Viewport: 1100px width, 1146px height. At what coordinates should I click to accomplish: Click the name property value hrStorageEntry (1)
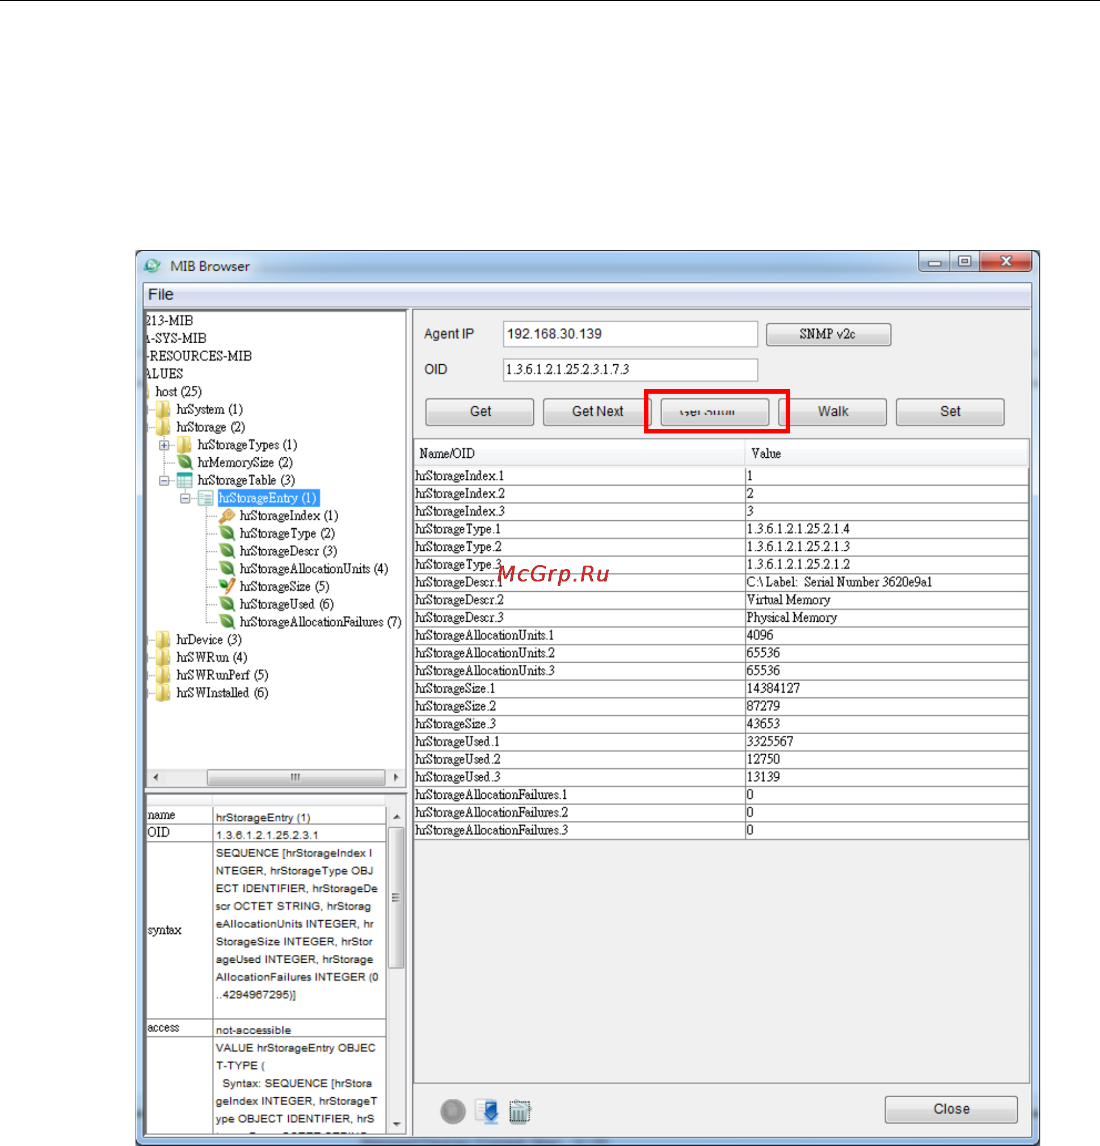[x=263, y=818]
